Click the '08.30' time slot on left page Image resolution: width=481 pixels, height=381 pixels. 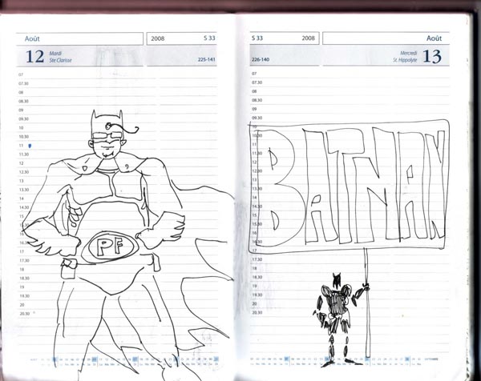click(23, 101)
